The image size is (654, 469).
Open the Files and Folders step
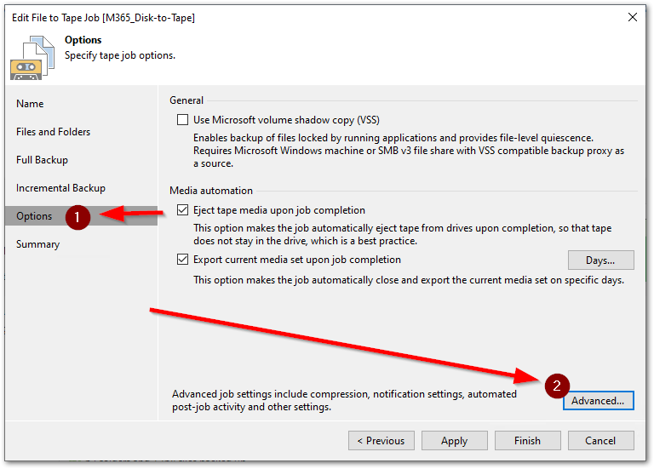coord(53,132)
